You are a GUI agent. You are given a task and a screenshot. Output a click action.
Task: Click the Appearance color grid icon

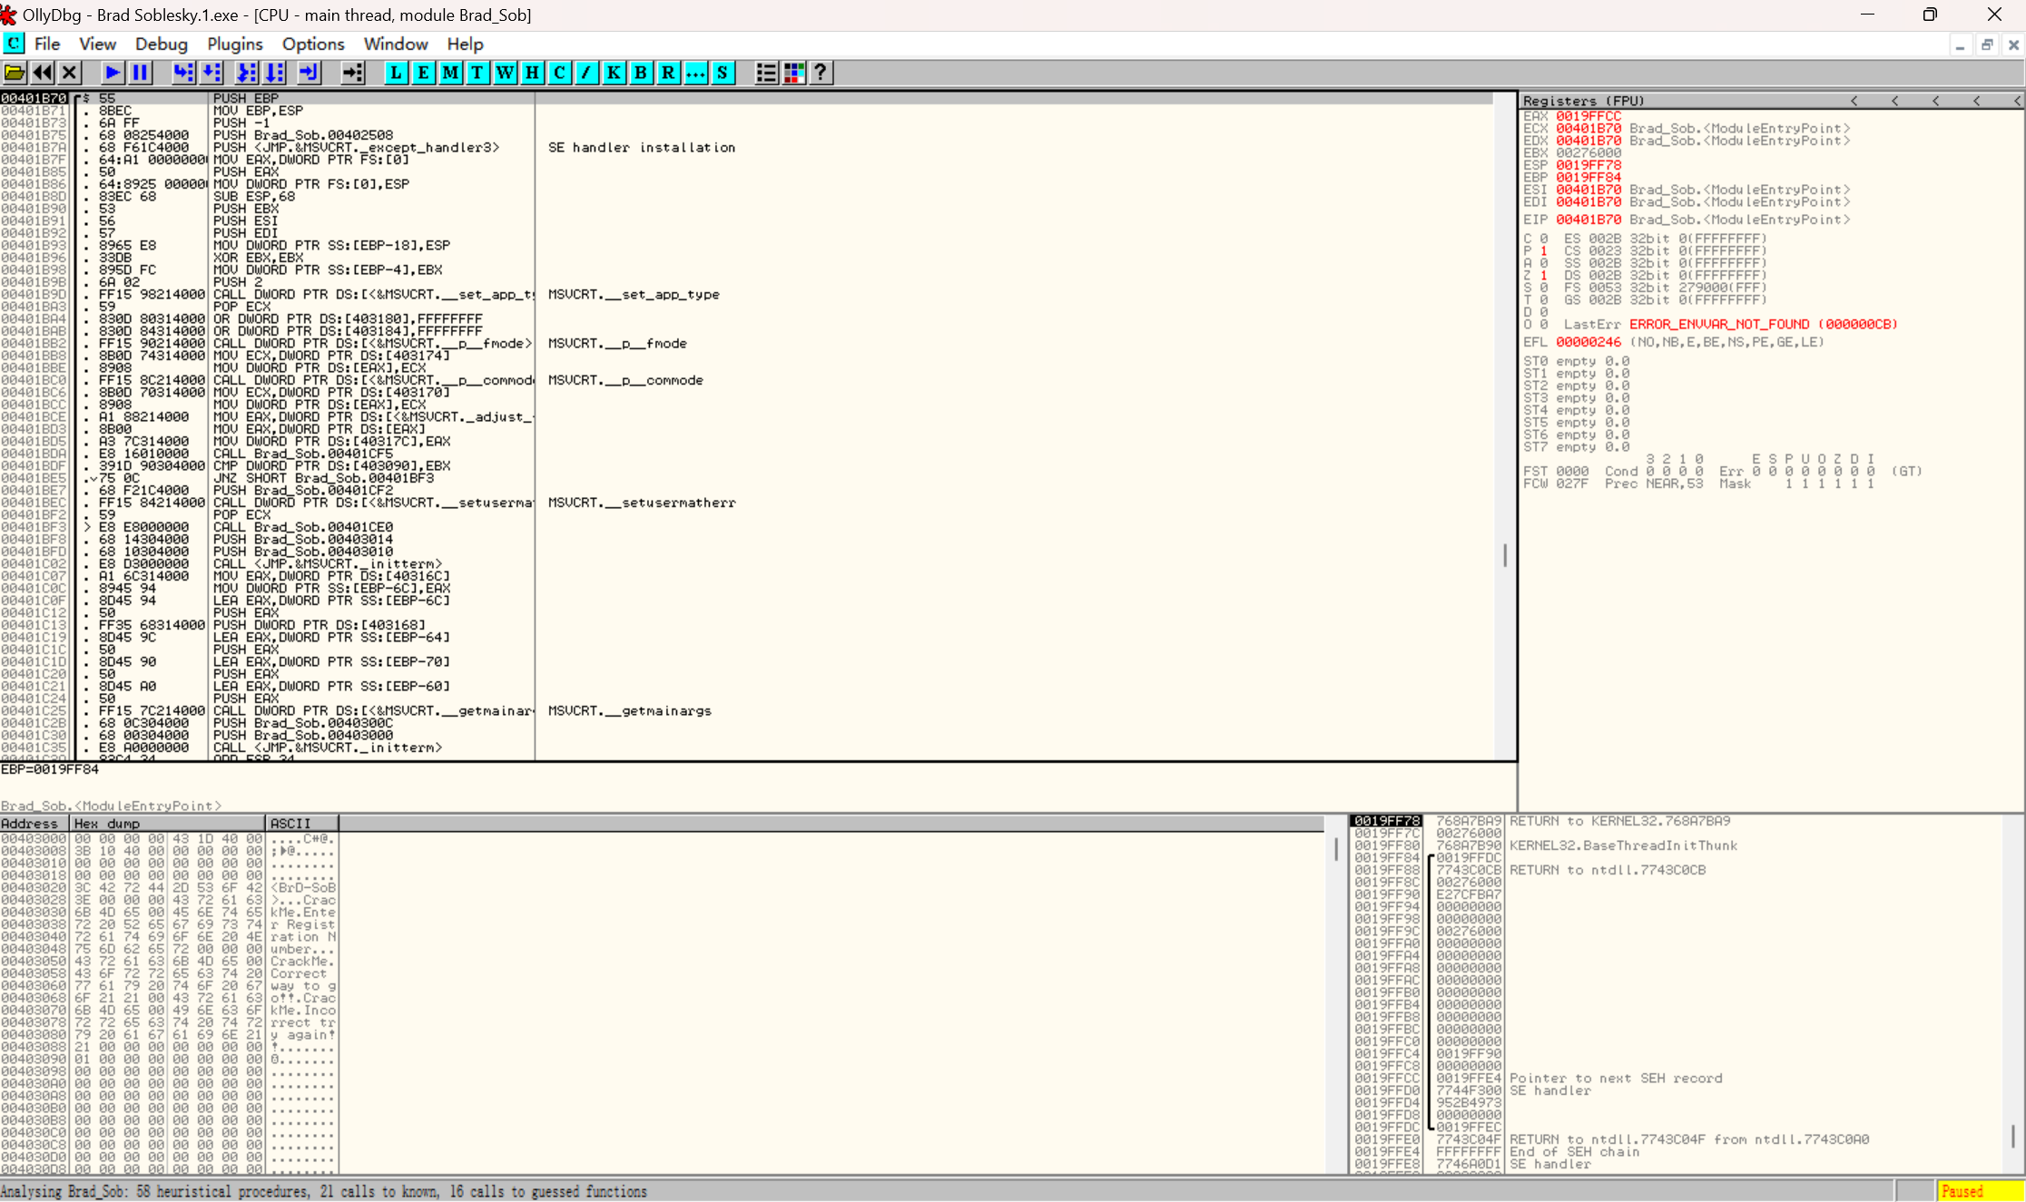pos(794,73)
